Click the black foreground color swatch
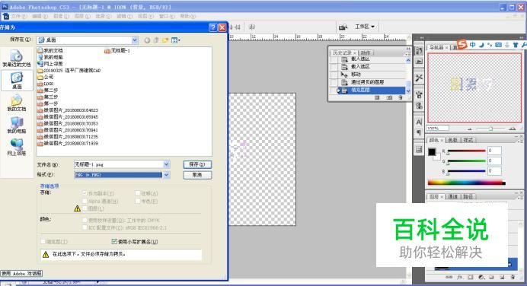527x286 pixels. [x=432, y=152]
